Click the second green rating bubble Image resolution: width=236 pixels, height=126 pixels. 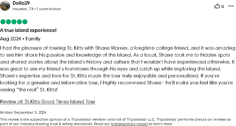[9, 22]
